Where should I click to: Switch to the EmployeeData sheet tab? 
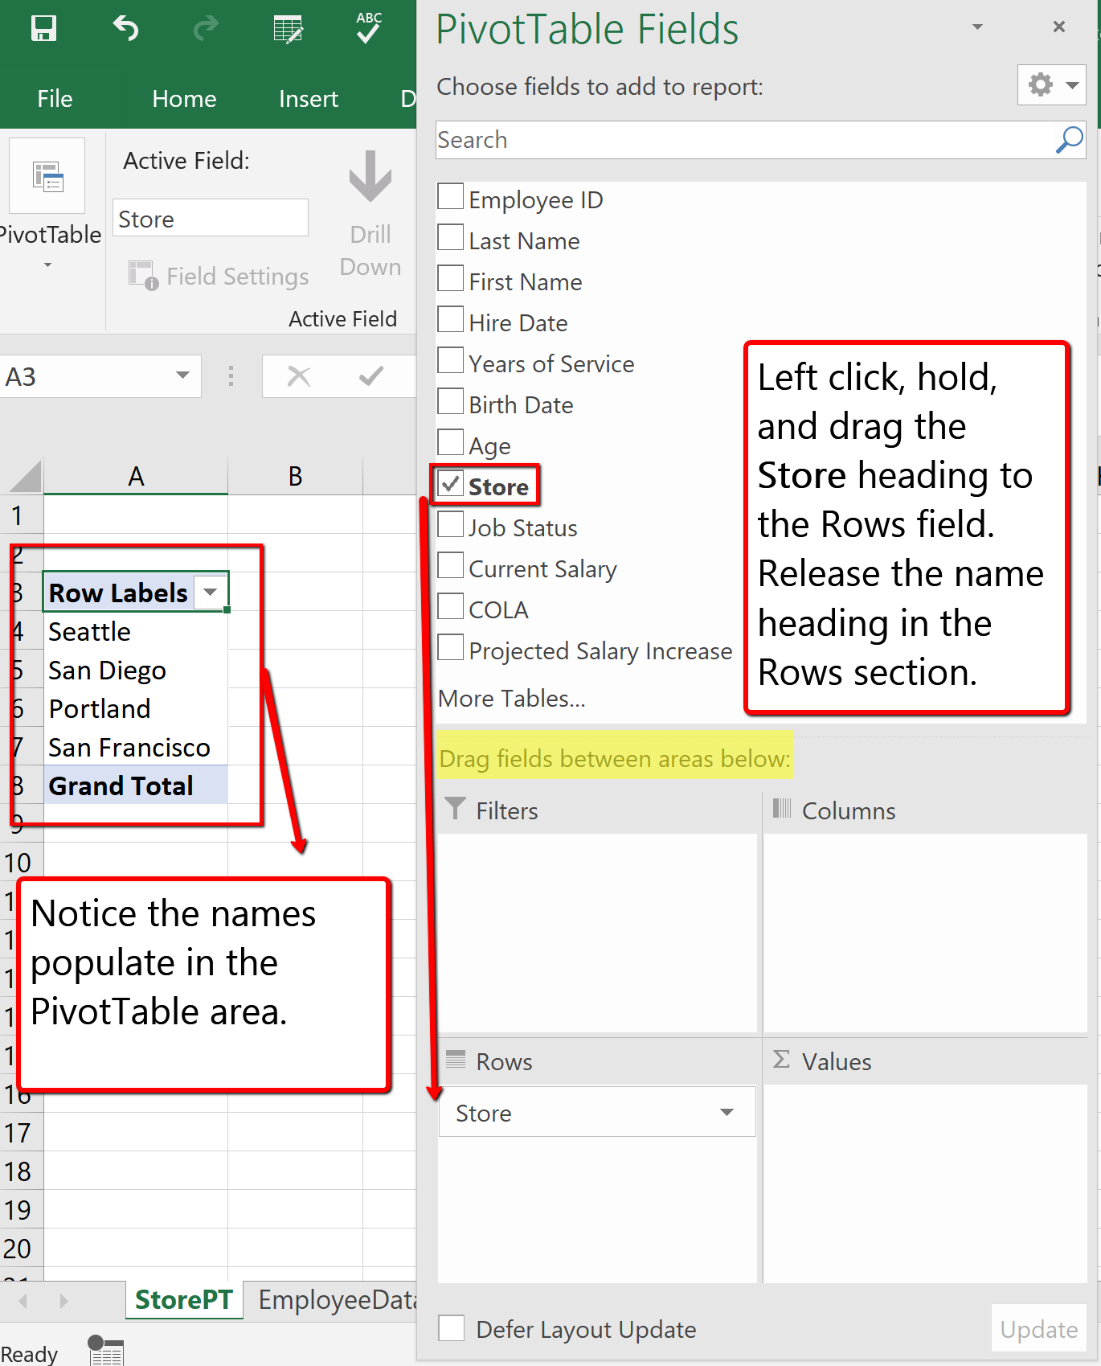coord(336,1300)
